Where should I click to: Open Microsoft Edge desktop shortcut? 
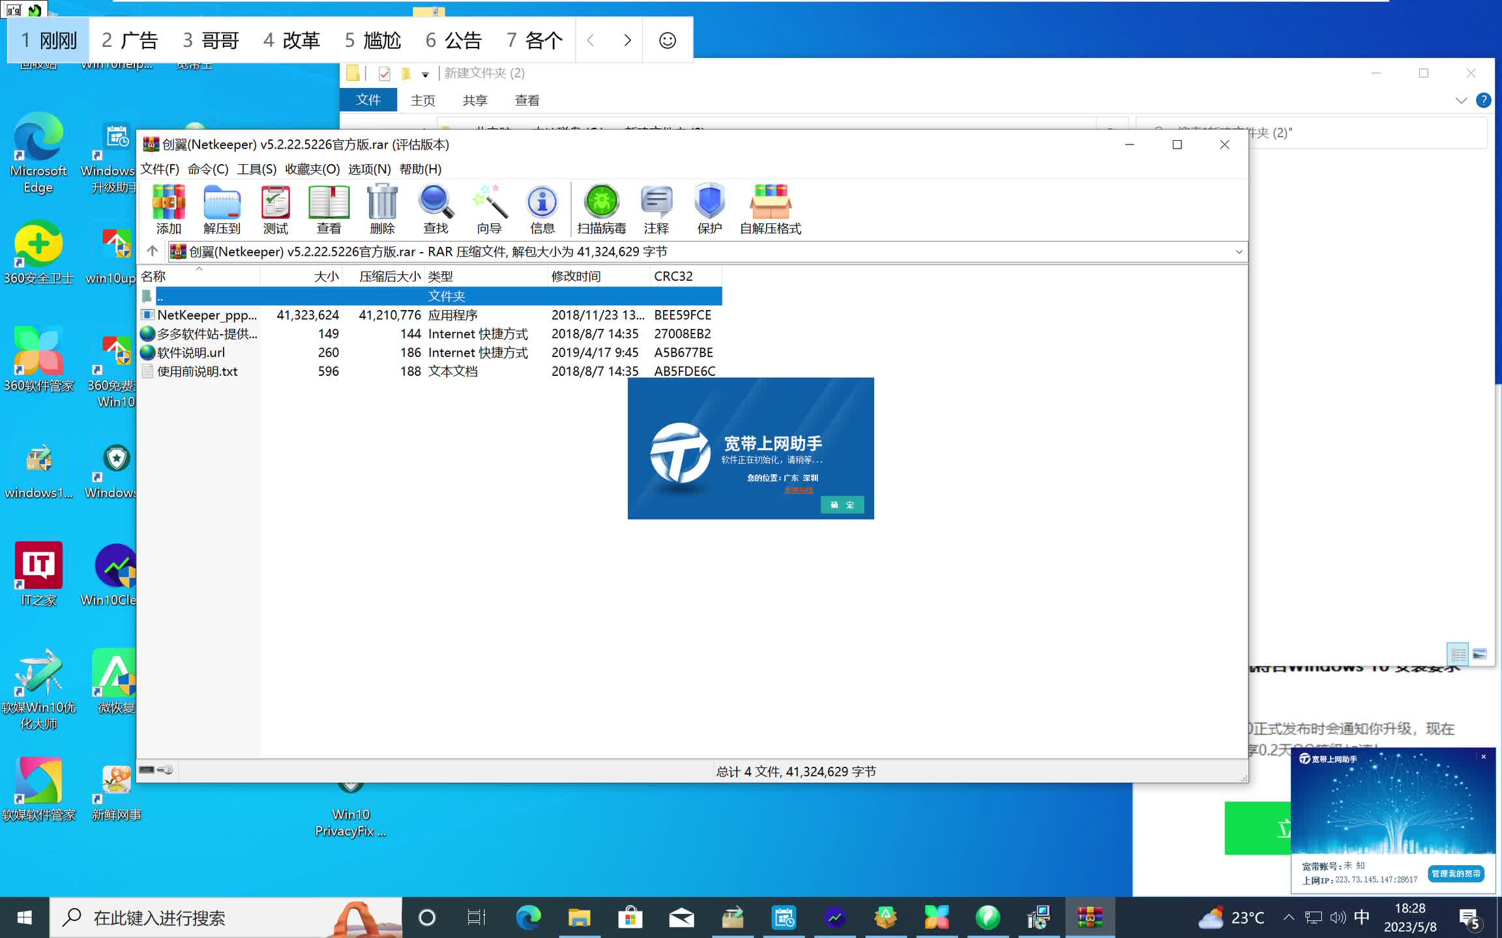(x=38, y=154)
